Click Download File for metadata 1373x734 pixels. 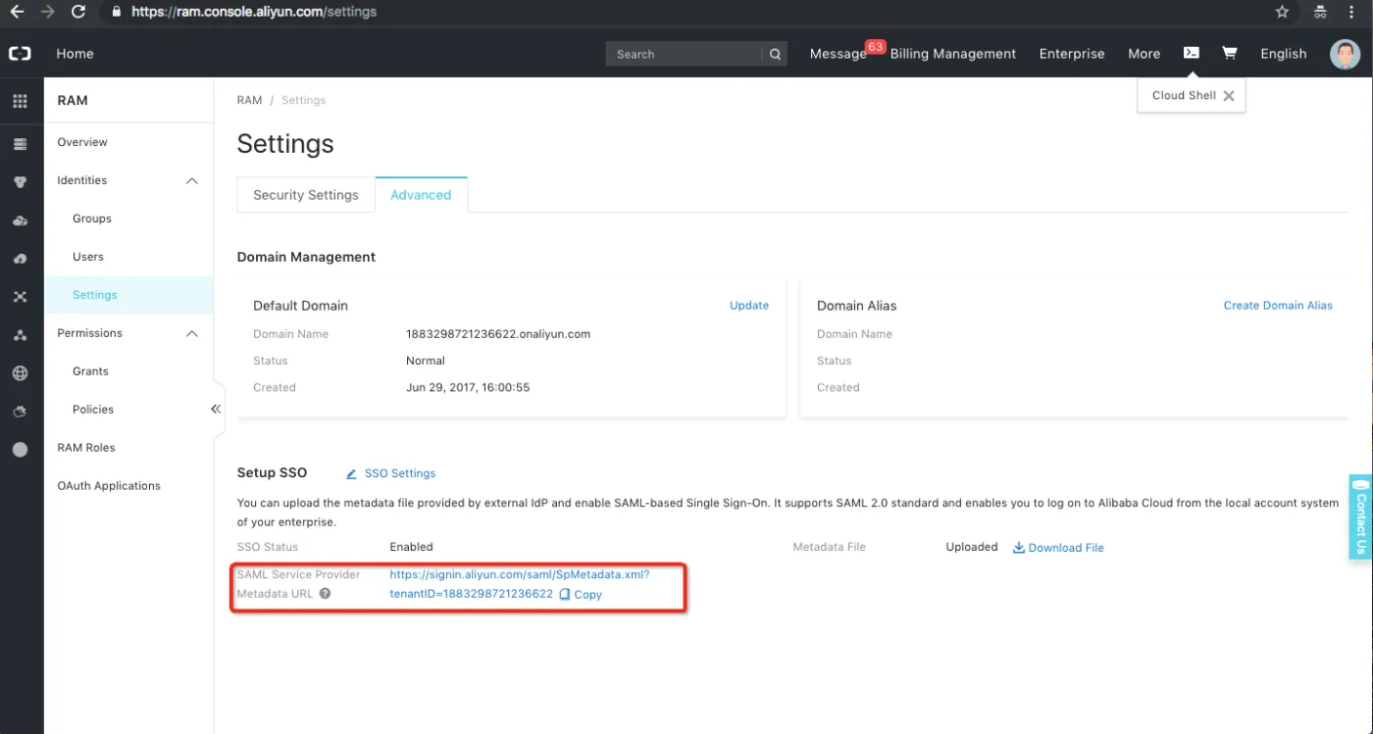tap(1066, 548)
